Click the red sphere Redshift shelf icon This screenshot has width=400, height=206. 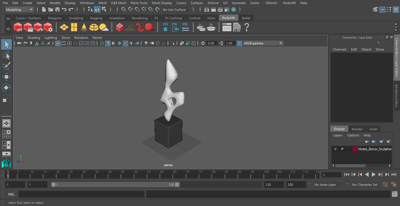coord(149,27)
